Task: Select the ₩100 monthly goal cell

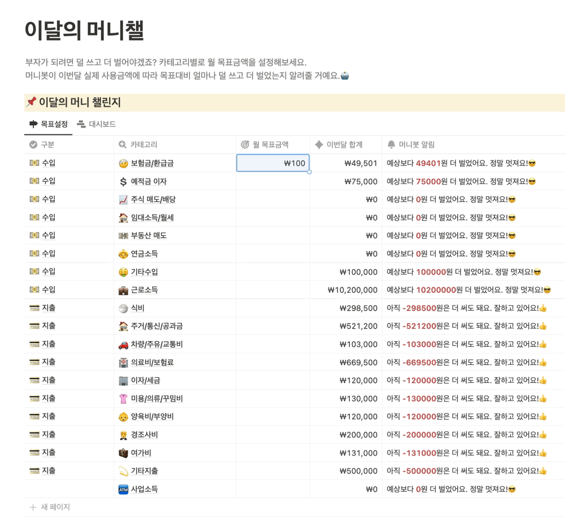Action: tap(273, 163)
